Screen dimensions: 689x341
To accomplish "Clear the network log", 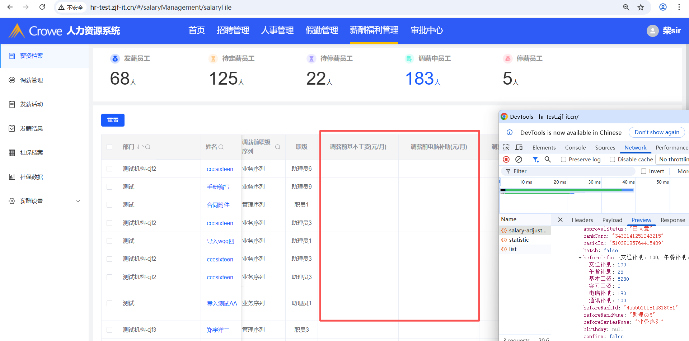I will (x=519, y=159).
